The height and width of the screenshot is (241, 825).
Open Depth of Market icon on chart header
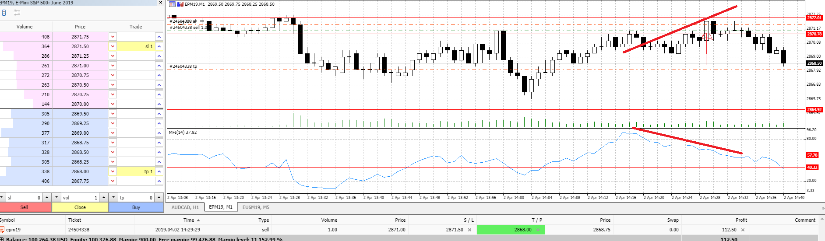coord(173,4)
